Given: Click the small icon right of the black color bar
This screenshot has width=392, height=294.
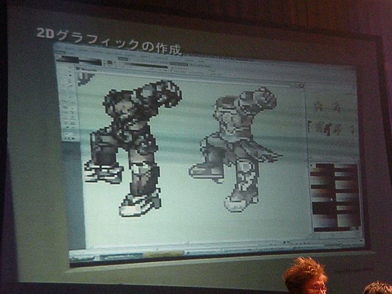Looking at the screenshot, I should 110,62.
